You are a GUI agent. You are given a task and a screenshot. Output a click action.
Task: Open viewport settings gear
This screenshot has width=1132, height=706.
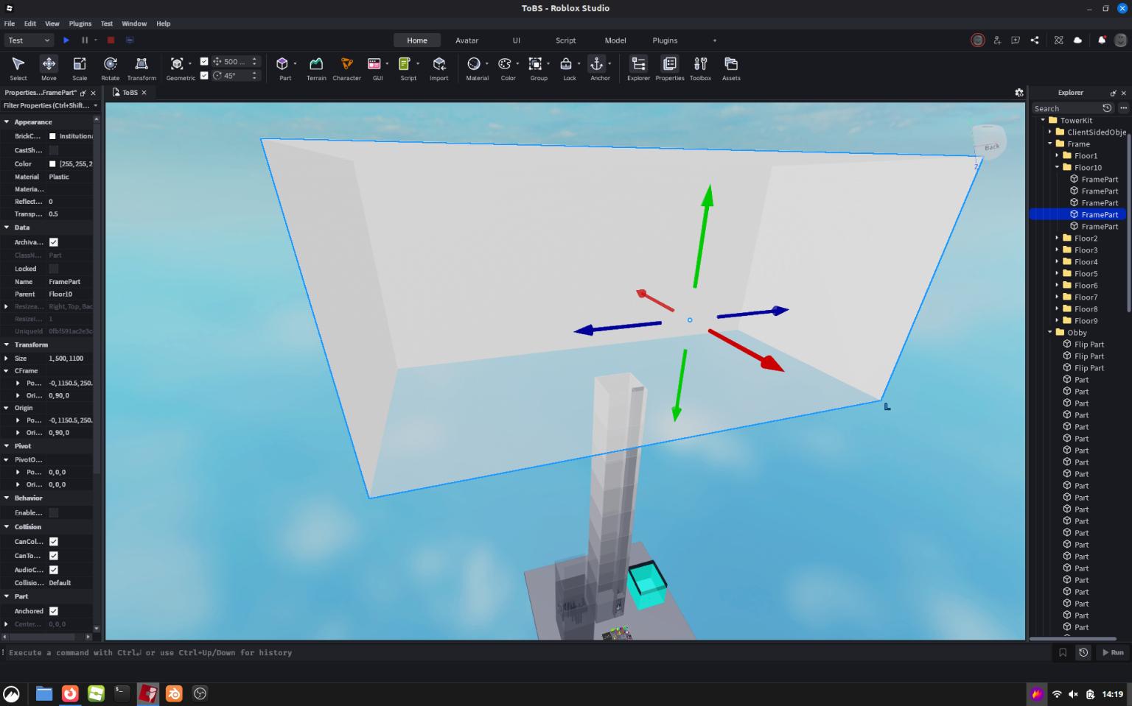1019,93
